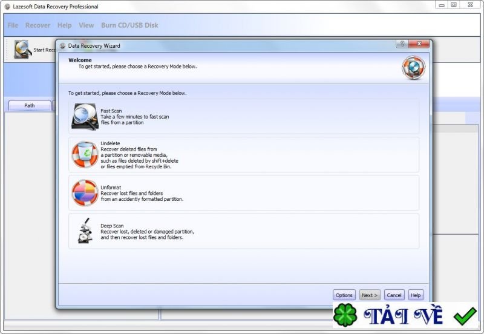Click the Deep Scan microscope icon

(85, 231)
